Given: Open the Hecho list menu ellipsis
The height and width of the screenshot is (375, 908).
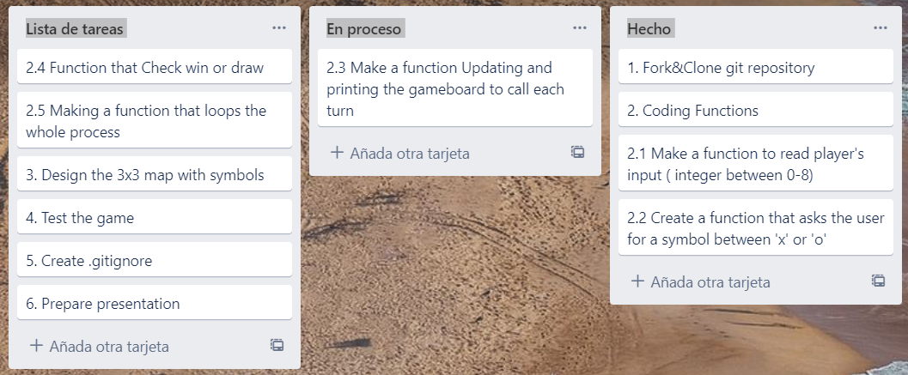Looking at the screenshot, I should [x=881, y=27].
